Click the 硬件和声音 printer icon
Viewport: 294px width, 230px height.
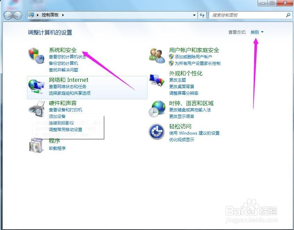[36, 109]
